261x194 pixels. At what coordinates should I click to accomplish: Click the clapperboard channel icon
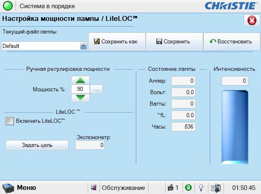click(x=170, y=187)
